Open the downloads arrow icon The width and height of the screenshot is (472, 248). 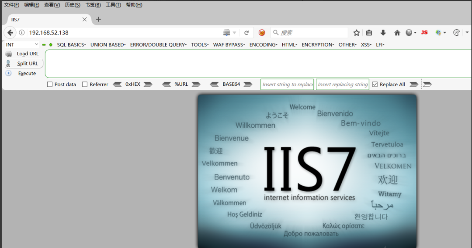click(x=383, y=33)
